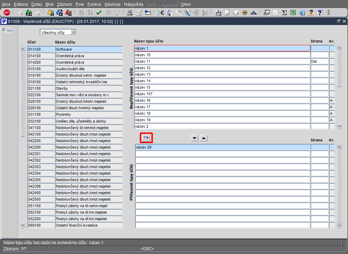The width and height of the screenshot is (348, 254).
Task: Open the Nápověda menu
Action: [134, 4]
